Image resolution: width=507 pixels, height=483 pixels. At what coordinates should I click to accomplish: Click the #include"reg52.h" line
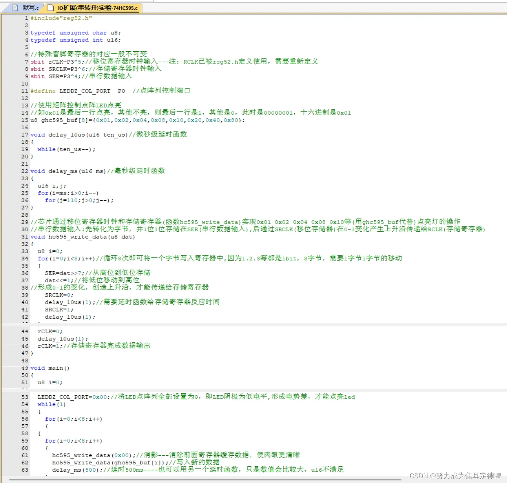click(x=61, y=18)
